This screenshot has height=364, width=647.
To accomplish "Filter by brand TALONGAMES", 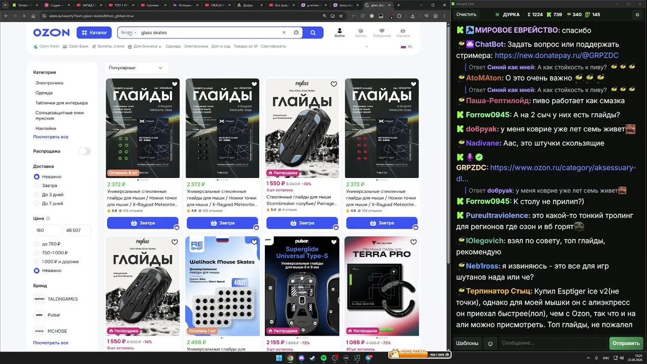I will (56, 299).
